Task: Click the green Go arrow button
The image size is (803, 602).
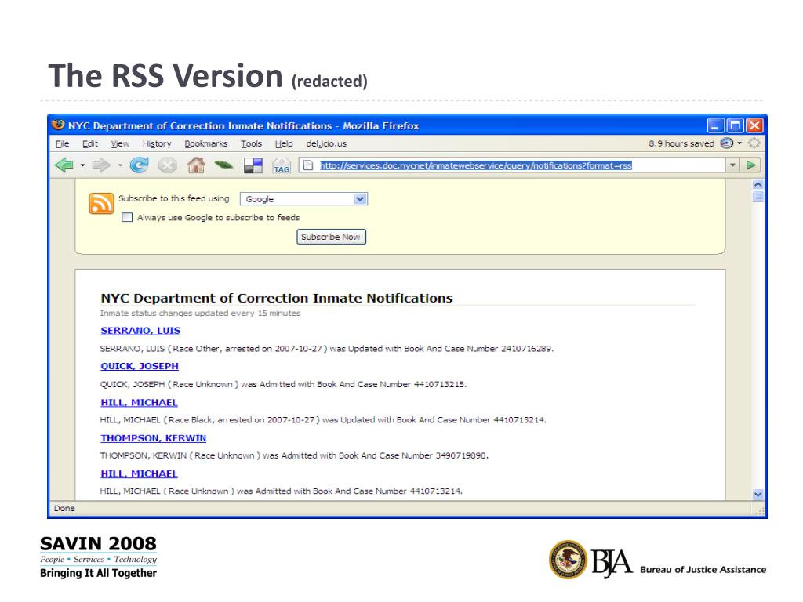Action: tap(751, 165)
